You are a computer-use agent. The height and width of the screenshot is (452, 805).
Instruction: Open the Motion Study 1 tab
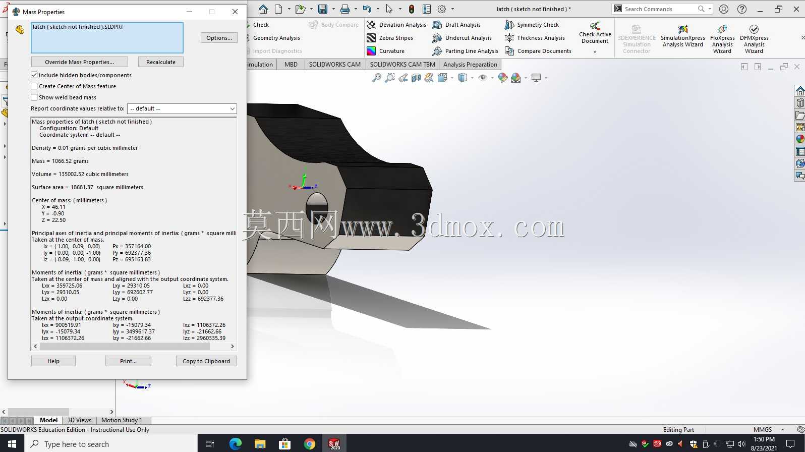tap(122, 420)
